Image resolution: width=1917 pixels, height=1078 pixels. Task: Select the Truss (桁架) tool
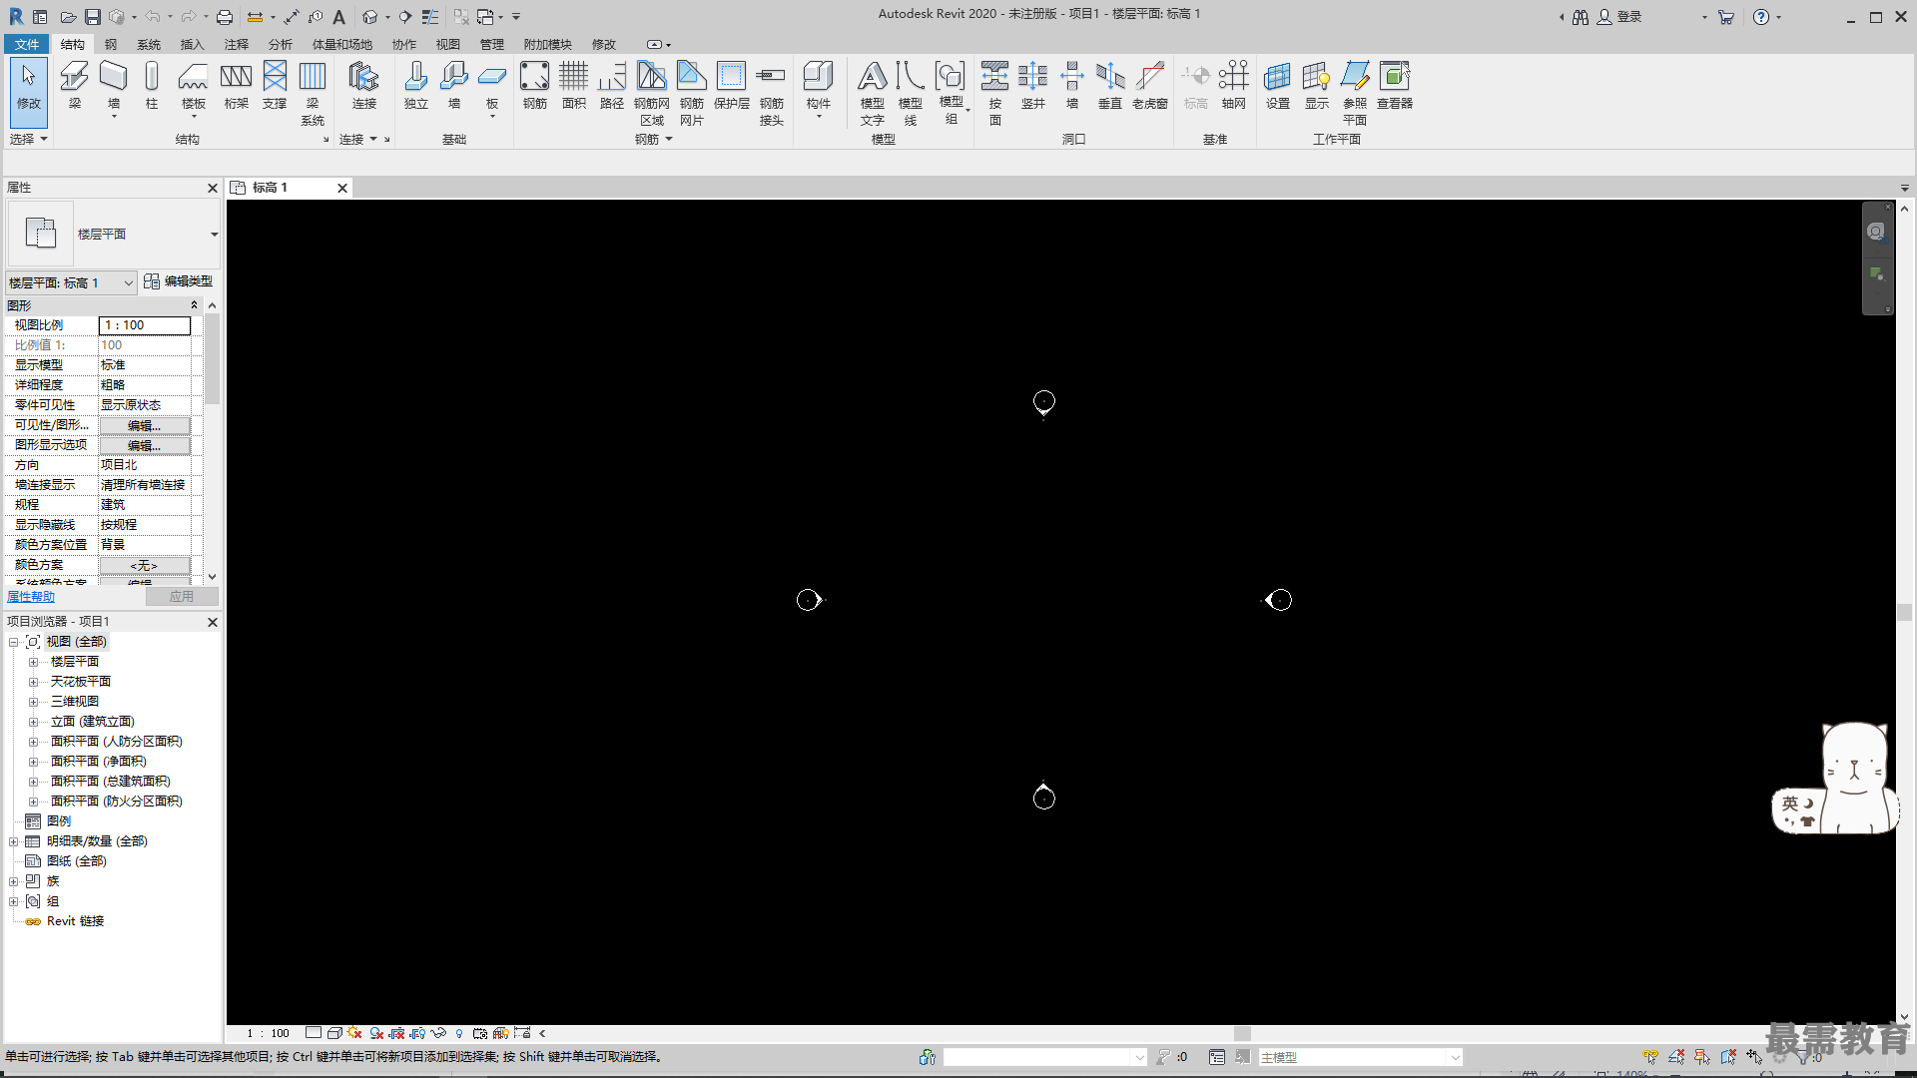pyautogui.click(x=237, y=85)
